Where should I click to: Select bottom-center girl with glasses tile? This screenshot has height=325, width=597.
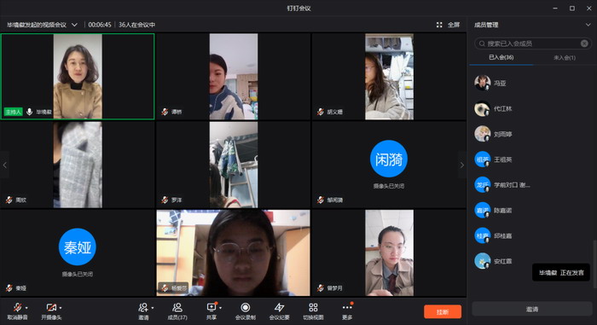coord(234,252)
